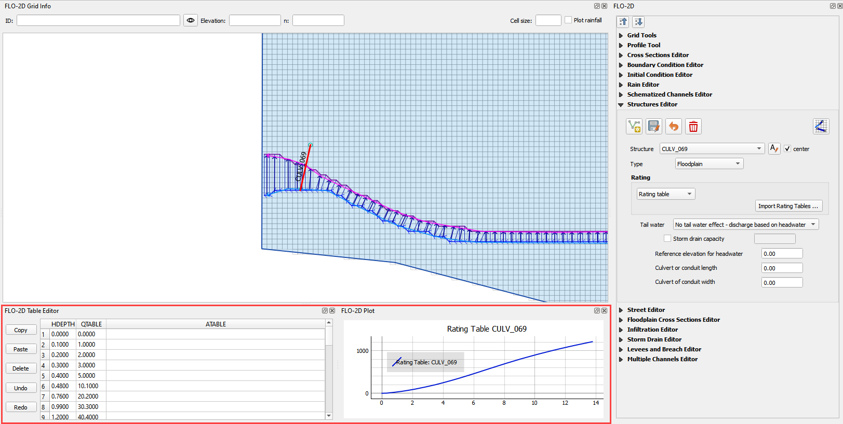Expand the Storm Drain Editor section

click(654, 339)
